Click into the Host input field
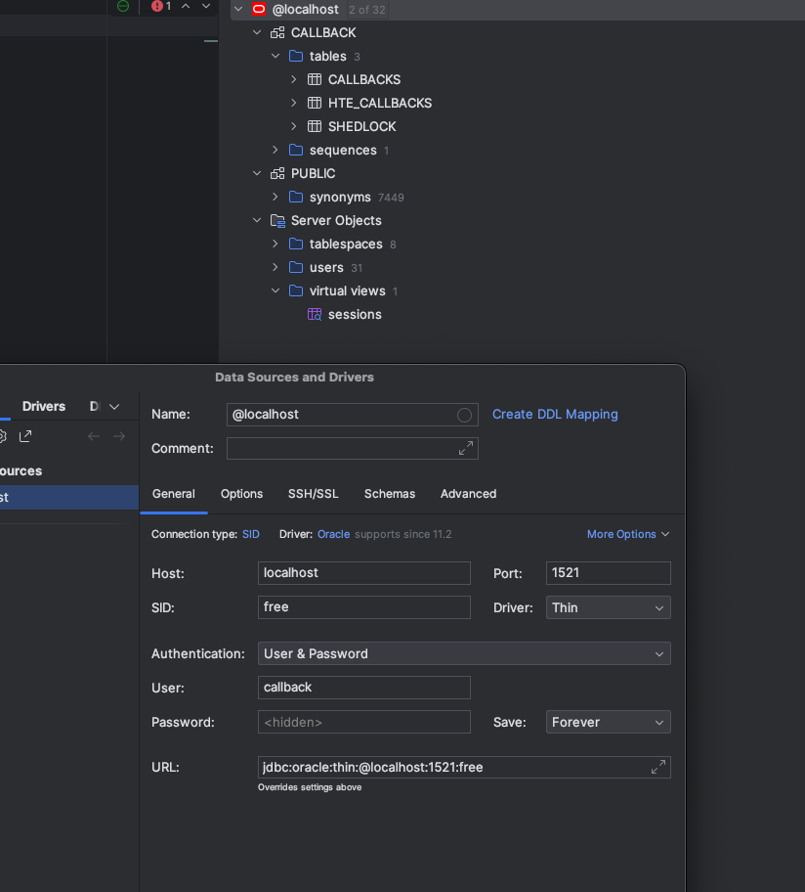Screen dimensions: 805x892 click(x=363, y=573)
